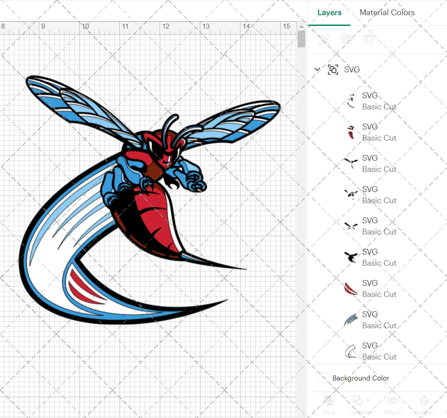Select the SVG group header row
Image resolution: width=447 pixels, height=418 pixels.
click(377, 70)
